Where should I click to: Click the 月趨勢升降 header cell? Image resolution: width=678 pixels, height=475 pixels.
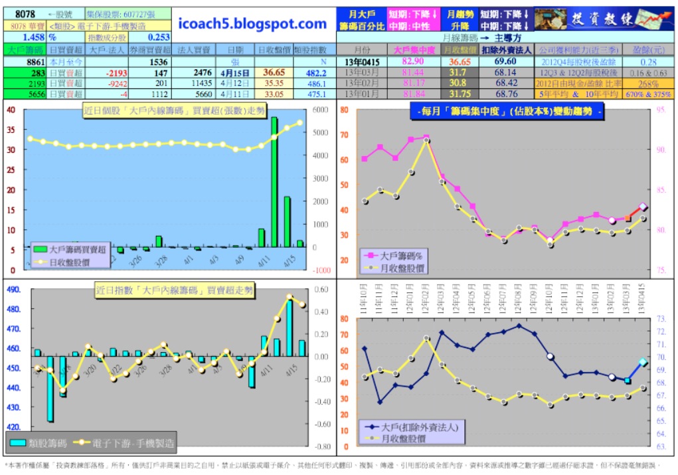point(460,20)
